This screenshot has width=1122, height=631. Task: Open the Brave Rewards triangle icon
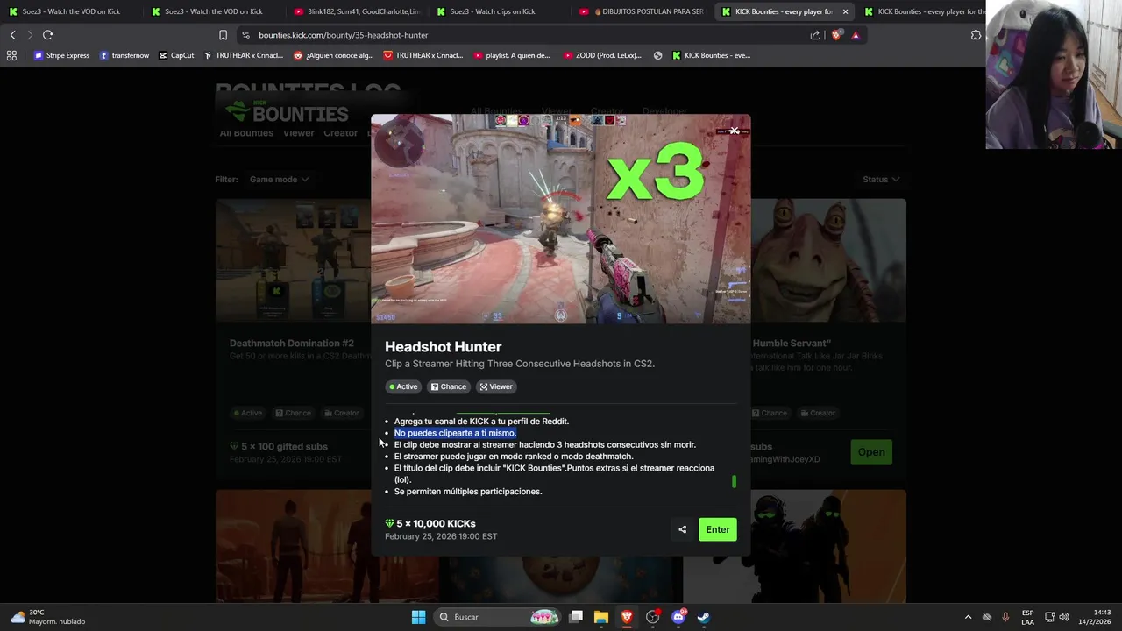click(x=856, y=35)
